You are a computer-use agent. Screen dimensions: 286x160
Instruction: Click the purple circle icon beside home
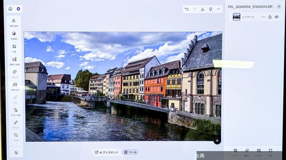[18, 9]
